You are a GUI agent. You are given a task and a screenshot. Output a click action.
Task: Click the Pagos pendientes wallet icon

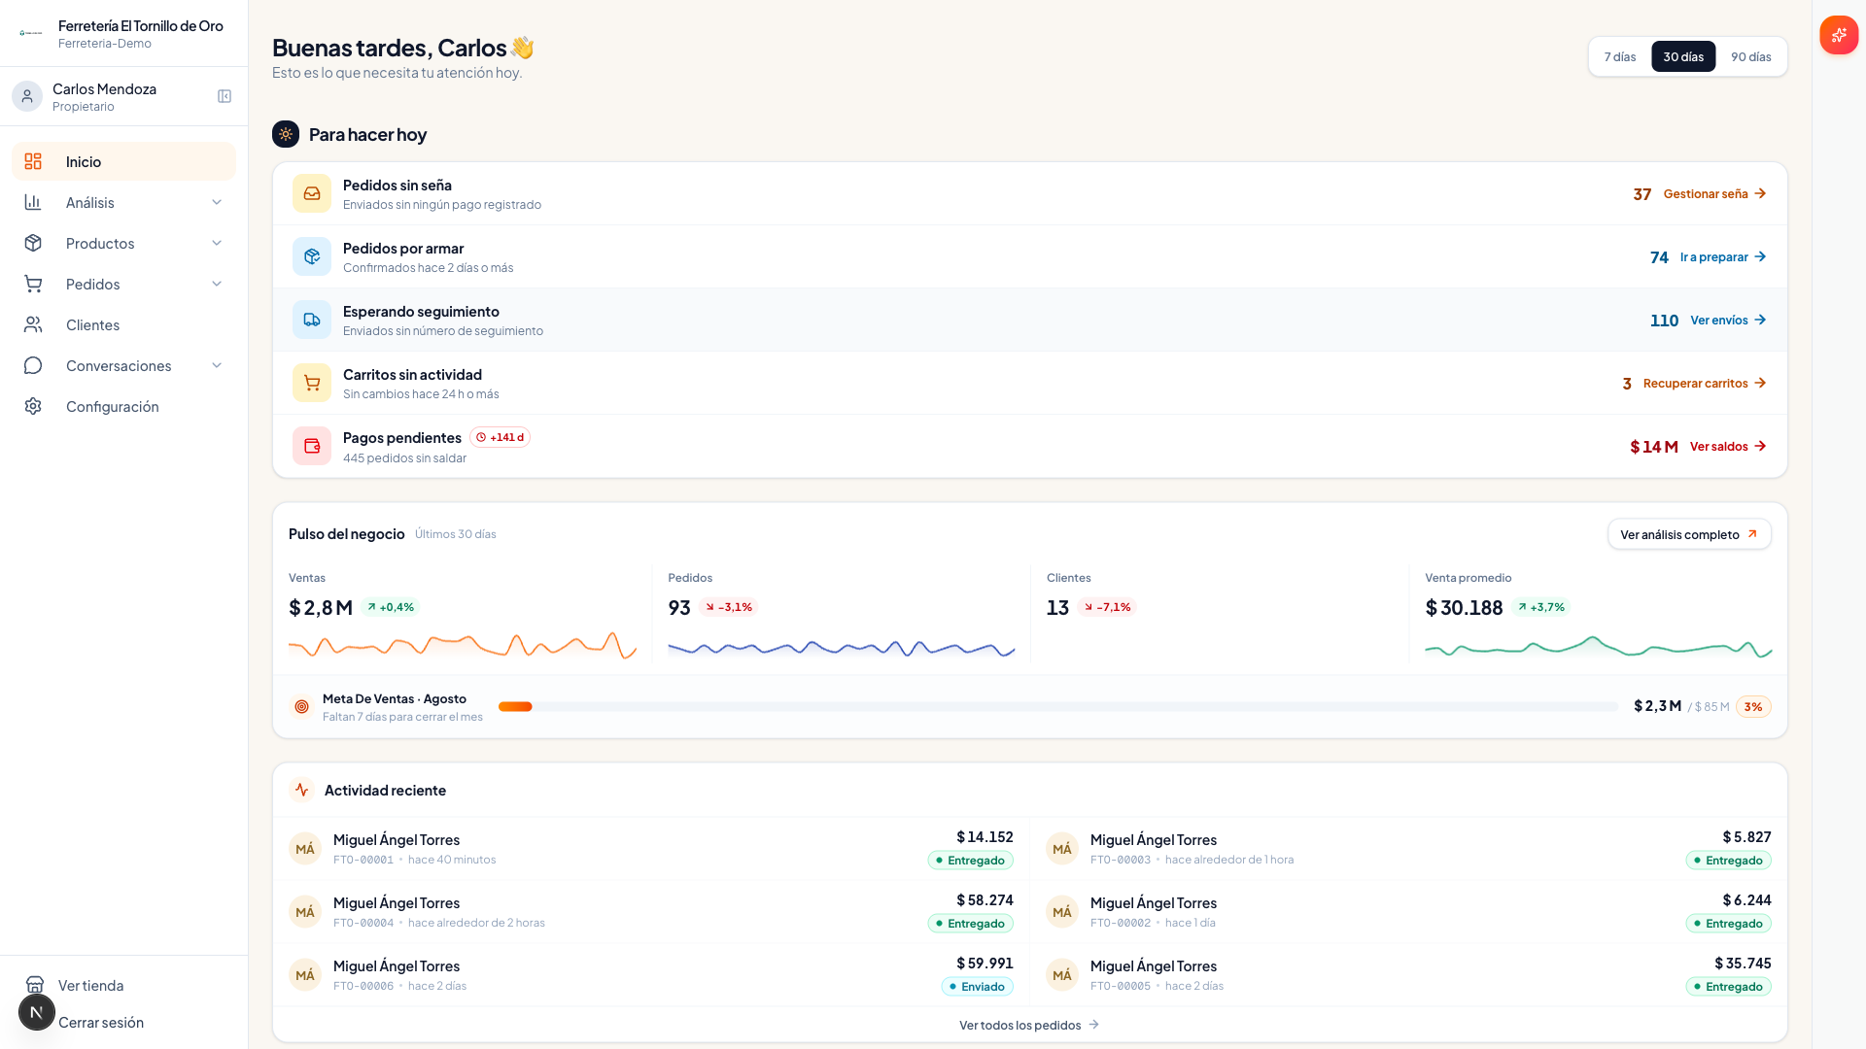(x=312, y=446)
